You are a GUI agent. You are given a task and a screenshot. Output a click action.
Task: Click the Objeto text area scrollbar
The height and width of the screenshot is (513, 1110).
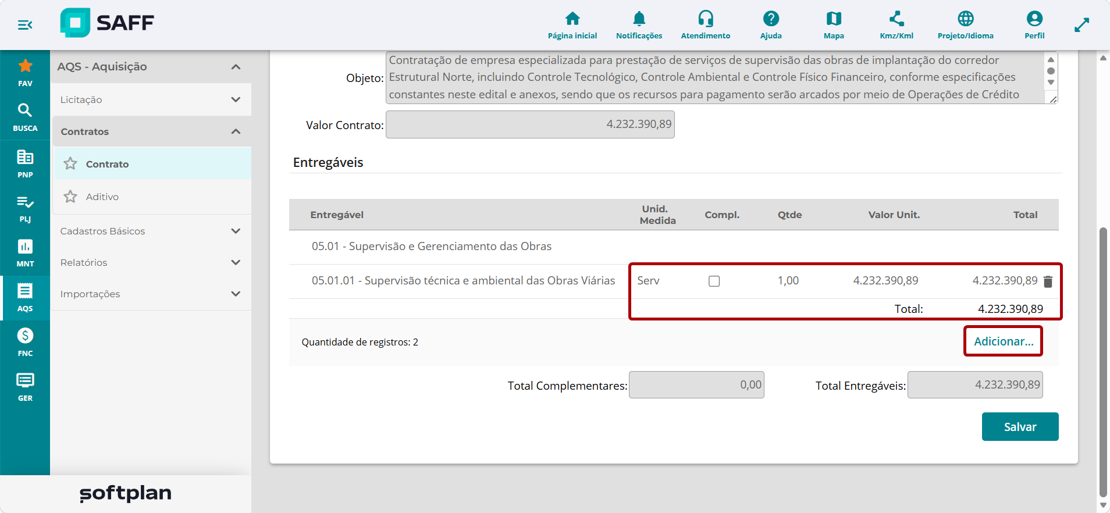coord(1051,71)
